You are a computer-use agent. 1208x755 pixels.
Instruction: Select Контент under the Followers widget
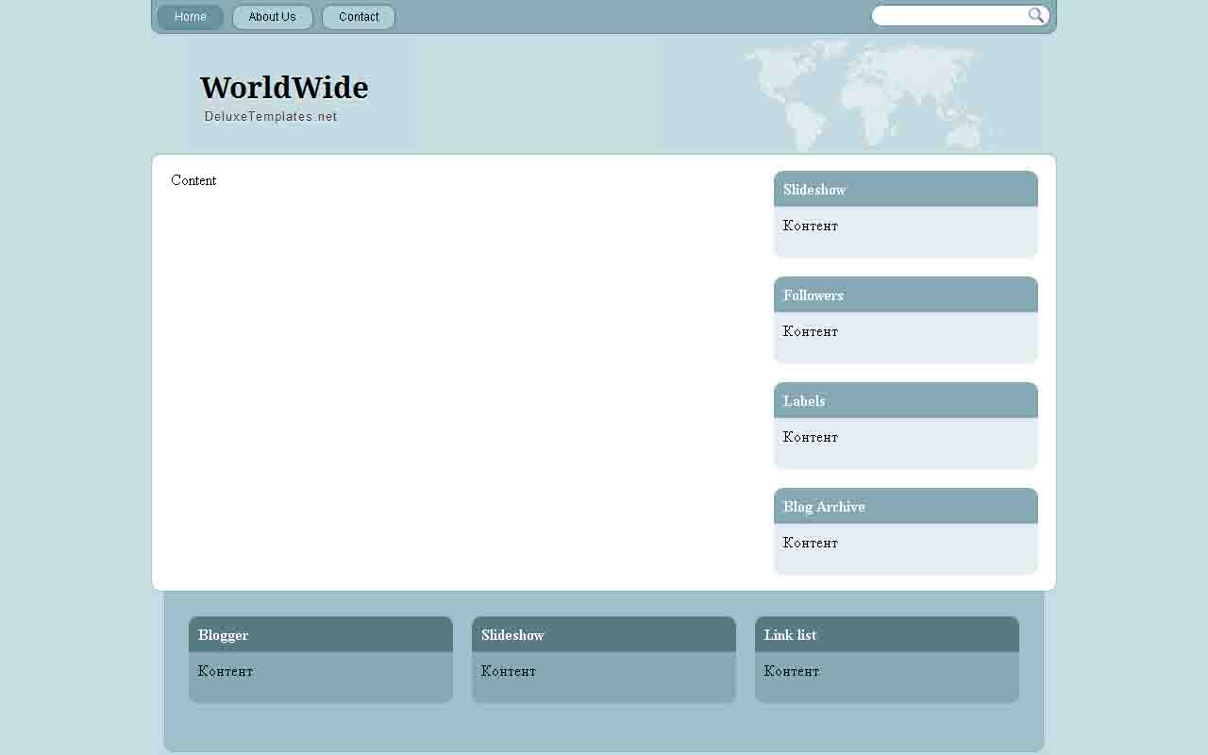(x=810, y=331)
